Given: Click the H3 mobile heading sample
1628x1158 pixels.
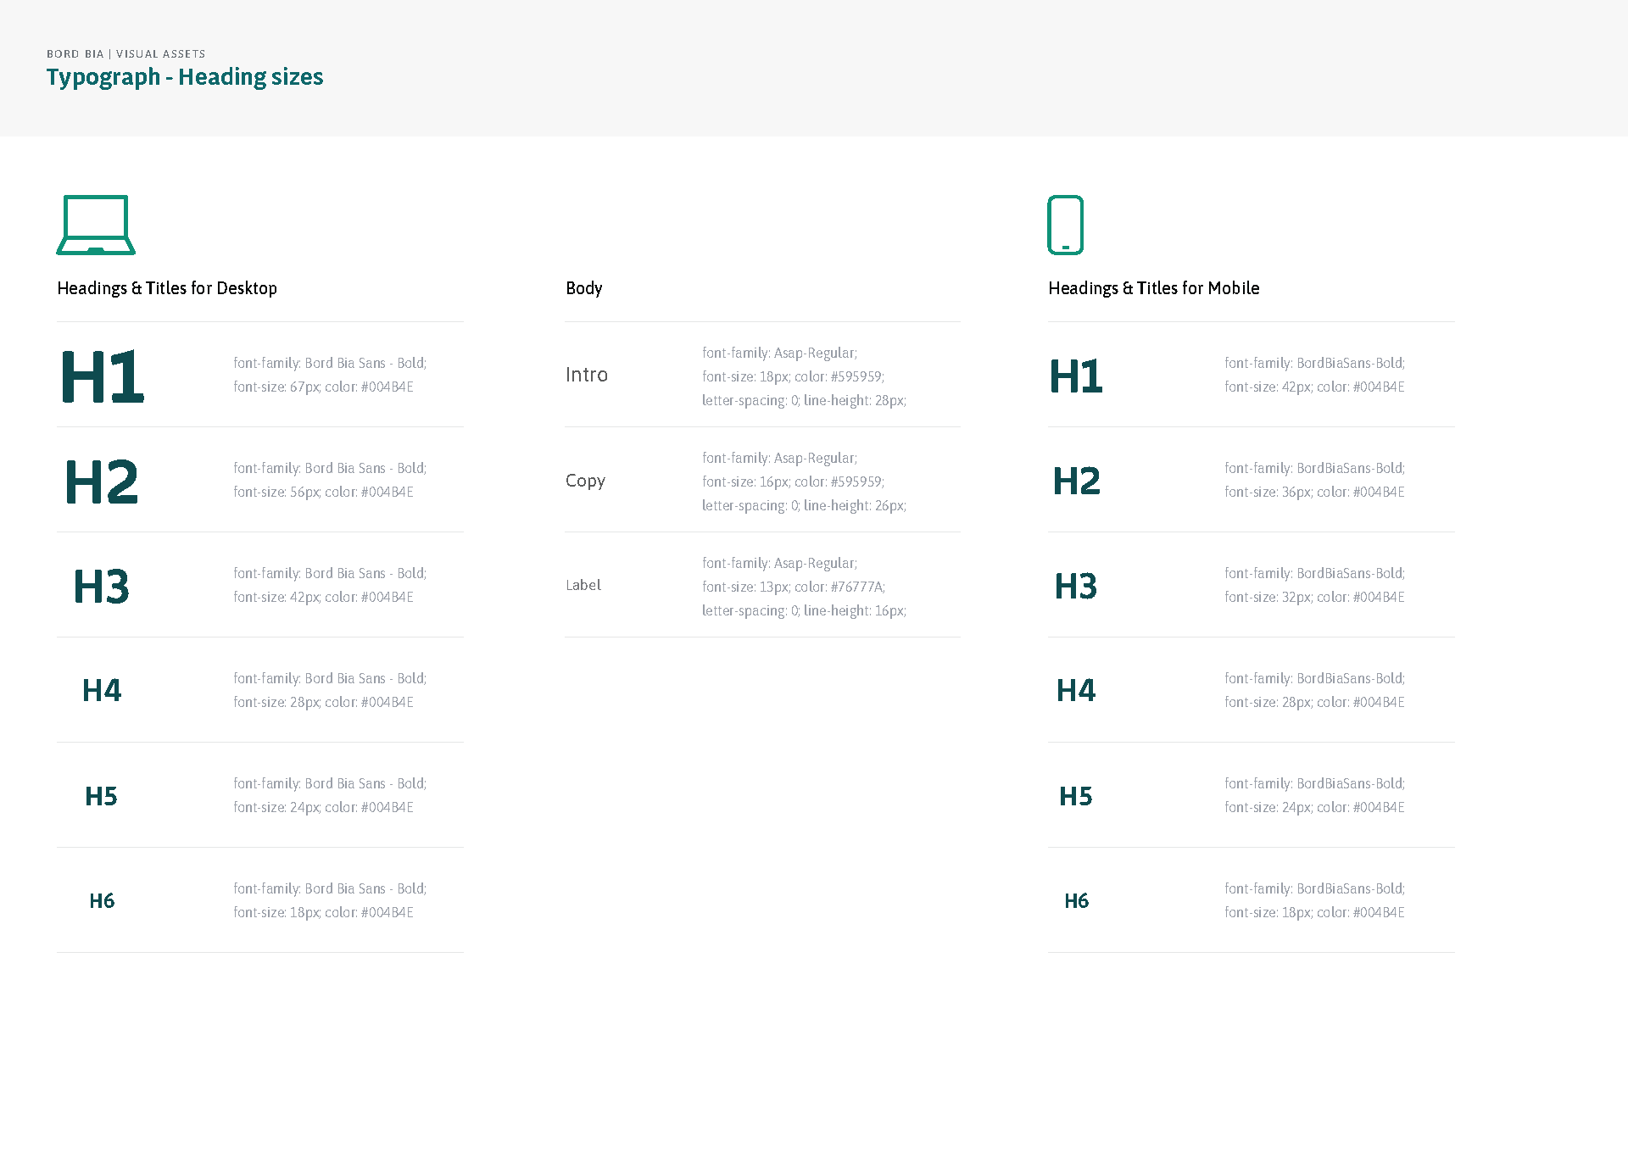Looking at the screenshot, I should pyautogui.click(x=1075, y=585).
